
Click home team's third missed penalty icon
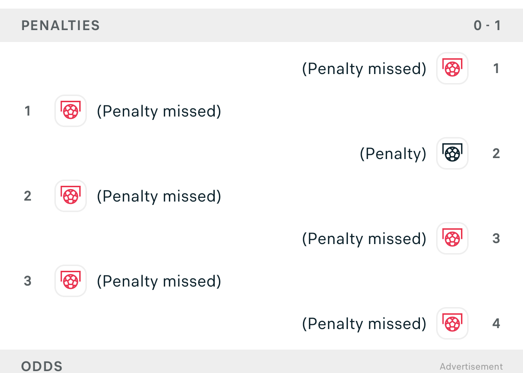coord(71,281)
